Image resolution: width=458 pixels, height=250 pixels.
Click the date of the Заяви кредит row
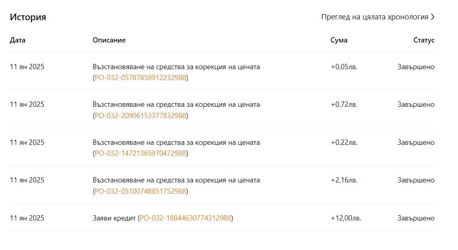point(27,218)
